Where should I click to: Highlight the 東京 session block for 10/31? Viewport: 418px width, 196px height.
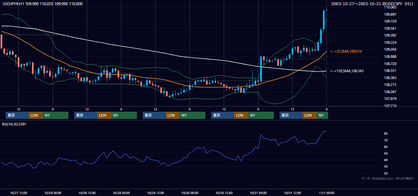click(x=291, y=115)
